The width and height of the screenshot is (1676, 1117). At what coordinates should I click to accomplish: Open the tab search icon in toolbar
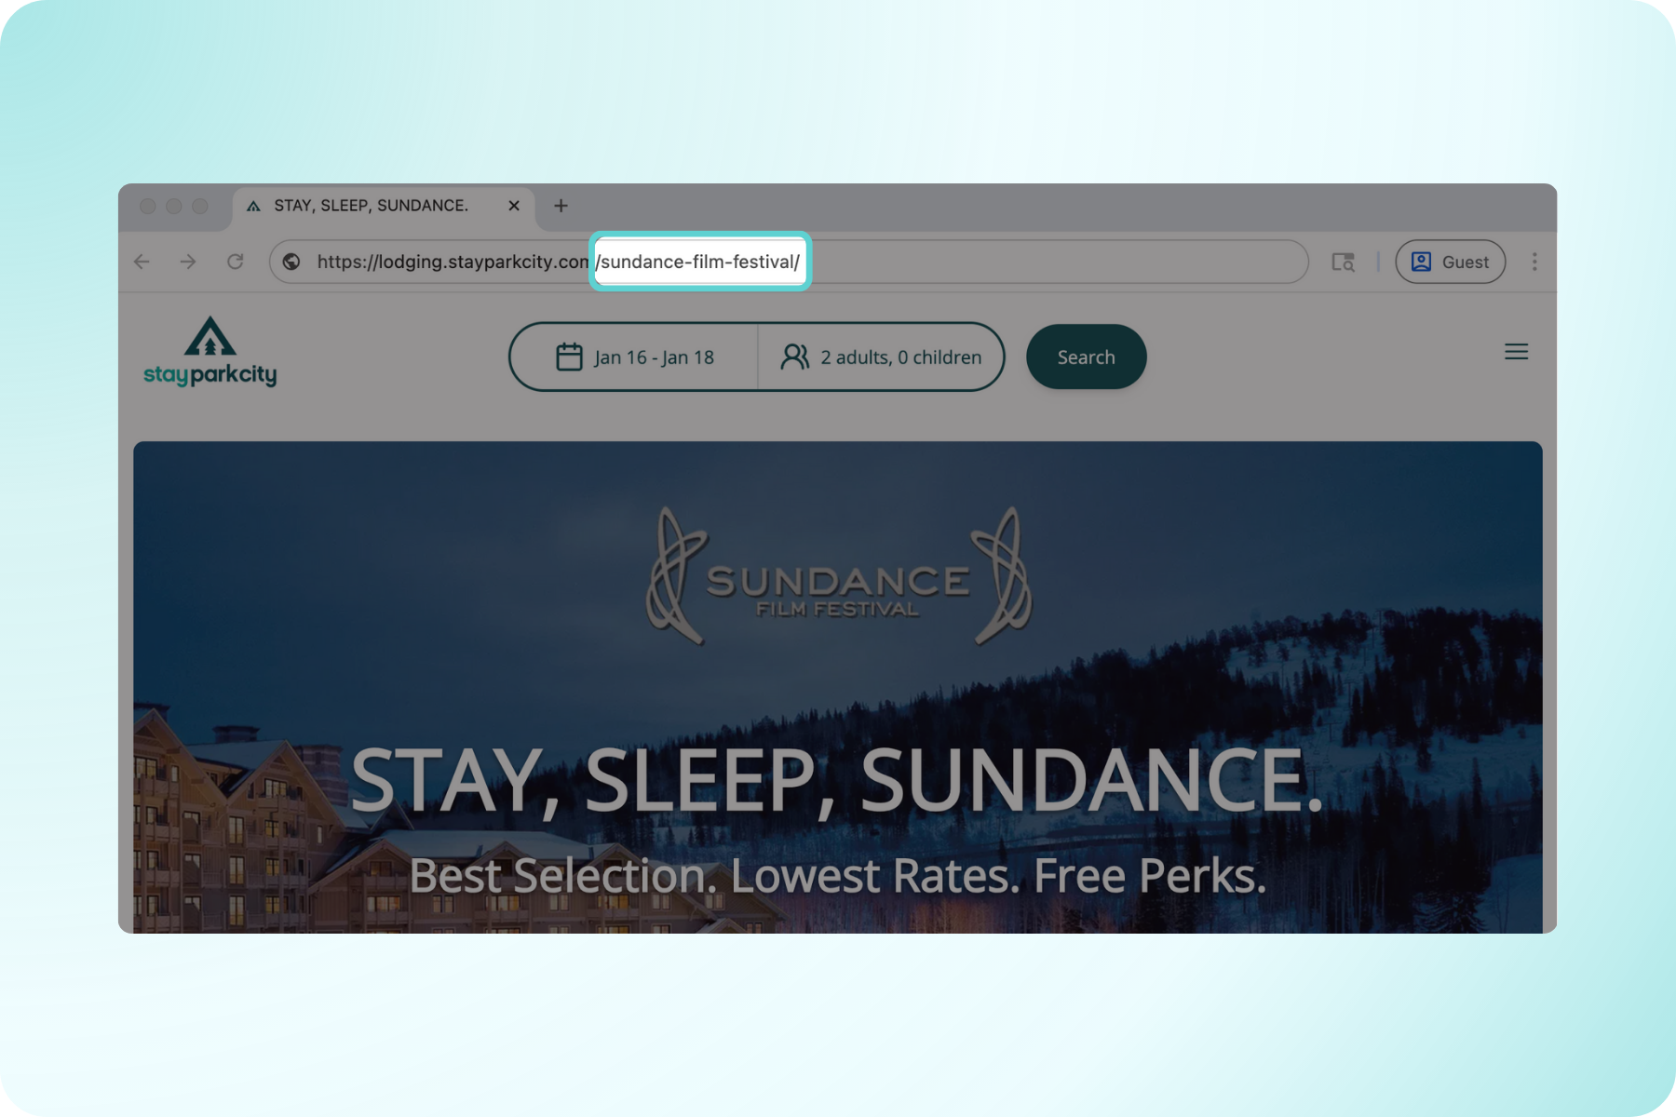pos(1343,262)
